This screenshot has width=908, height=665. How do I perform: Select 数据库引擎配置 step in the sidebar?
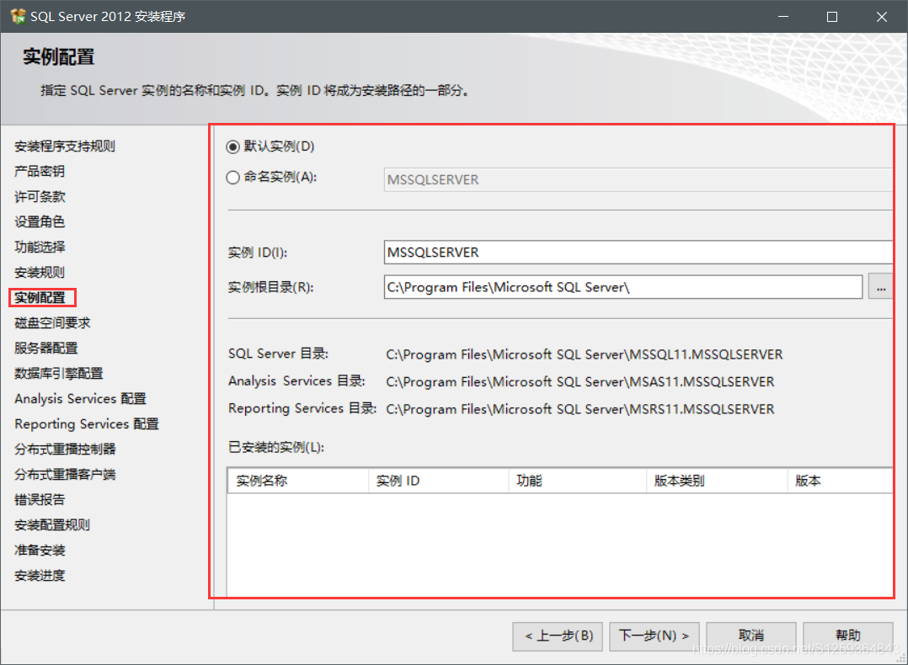pos(58,374)
